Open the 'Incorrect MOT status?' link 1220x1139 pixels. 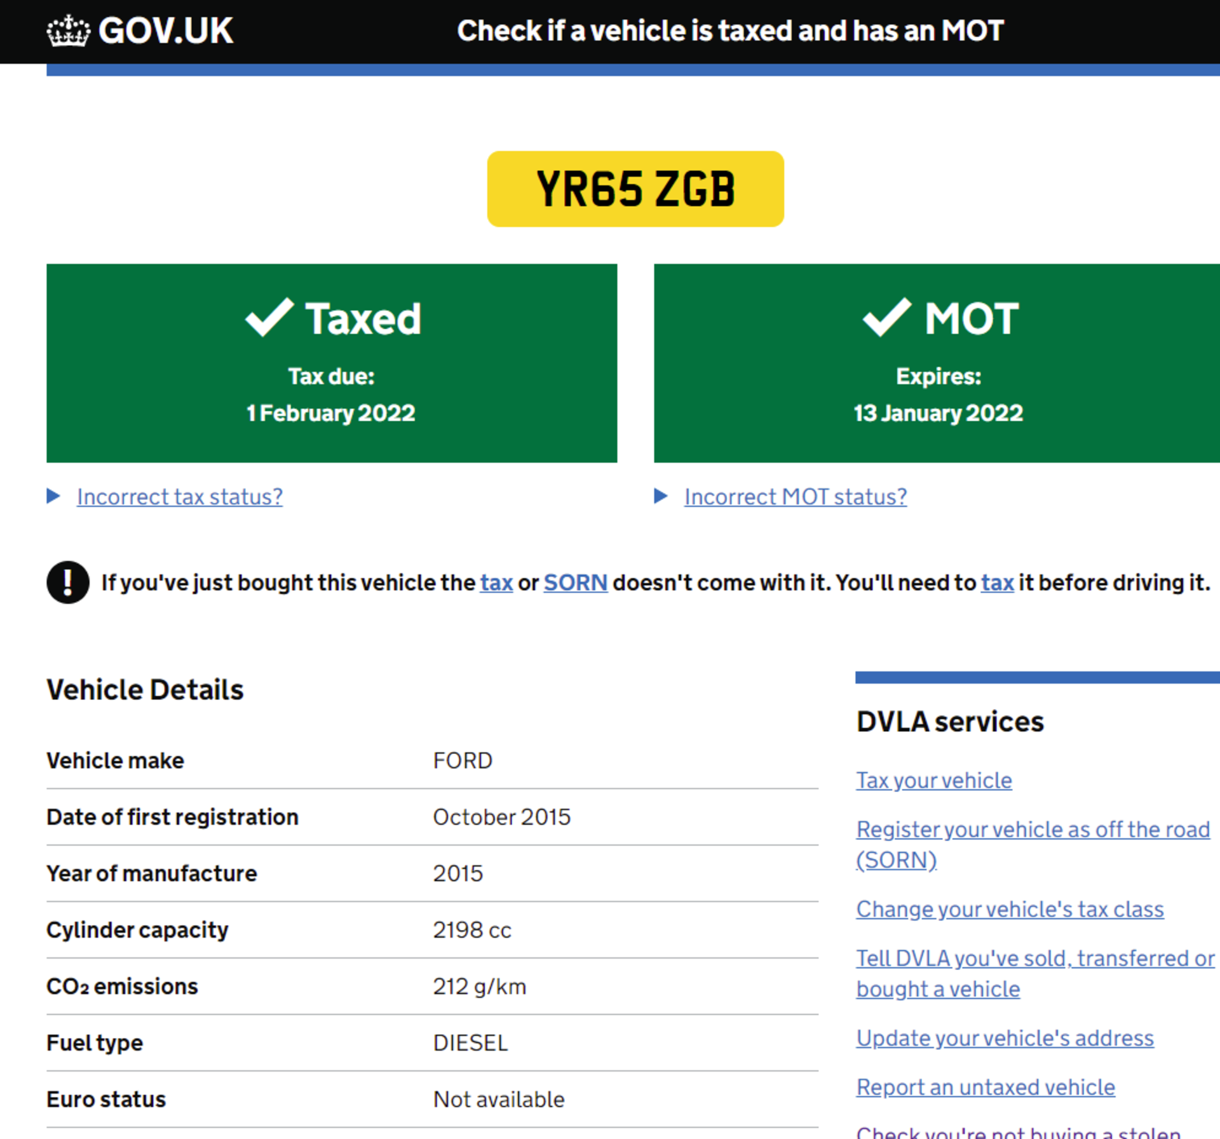796,497
